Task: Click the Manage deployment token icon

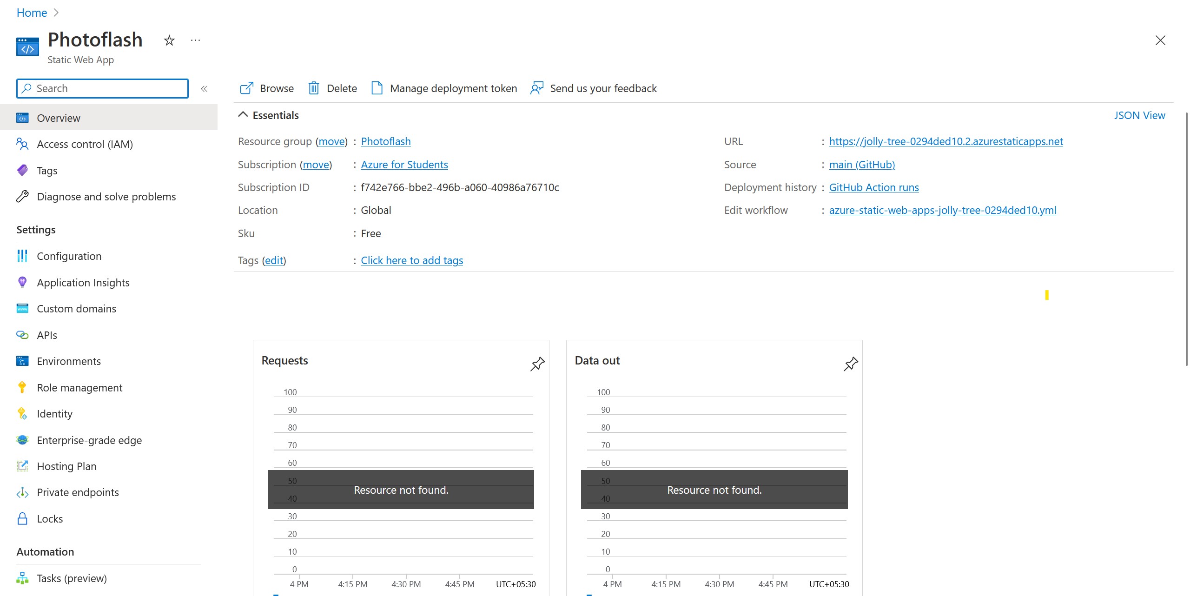Action: [x=377, y=88]
